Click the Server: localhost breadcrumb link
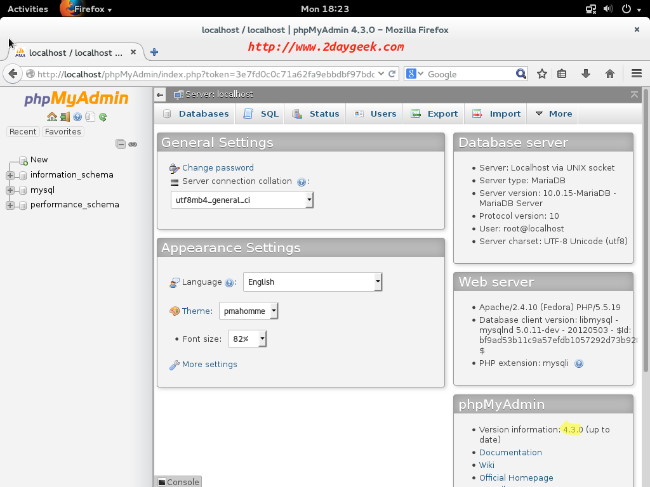 pos(219,94)
